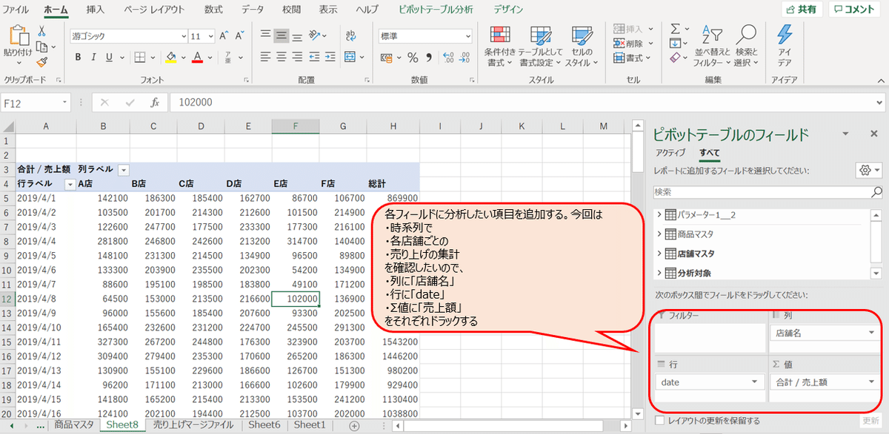Open 行ラベル filter dropdown in pivot
889x434 pixels.
click(70, 183)
